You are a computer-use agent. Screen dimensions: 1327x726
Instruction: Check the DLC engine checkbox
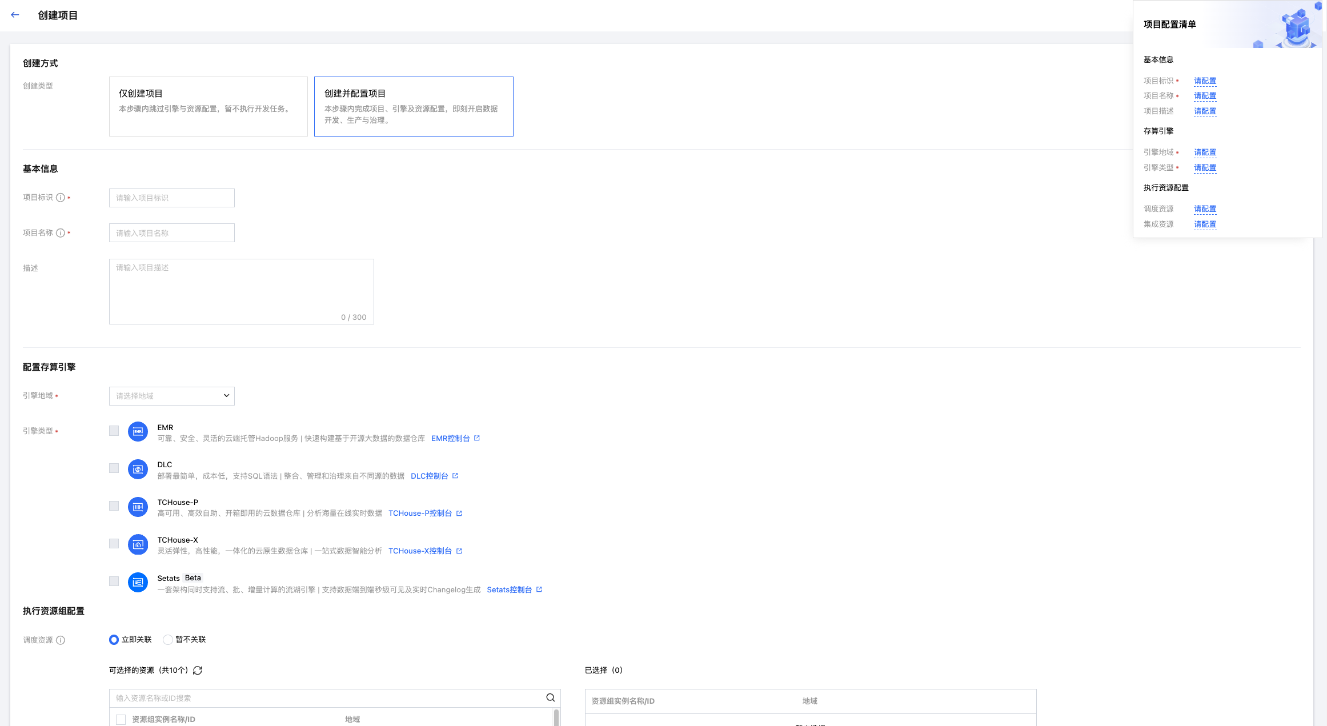[x=114, y=468]
